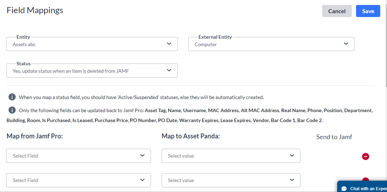Click the vertical scrollbar on the right edge
This screenshot has height=192, width=387.
tap(385, 43)
